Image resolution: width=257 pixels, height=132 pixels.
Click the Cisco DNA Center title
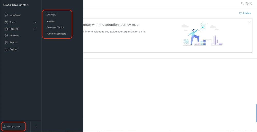click(x=15, y=5)
